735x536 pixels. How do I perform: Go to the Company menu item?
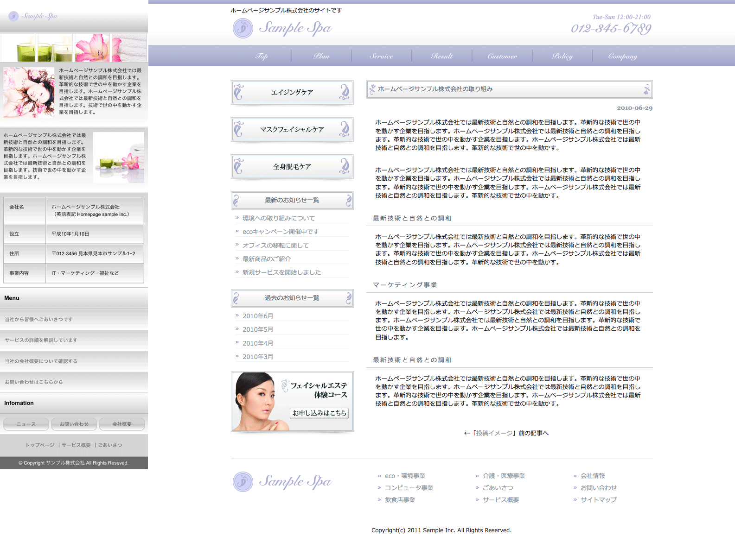pos(622,56)
